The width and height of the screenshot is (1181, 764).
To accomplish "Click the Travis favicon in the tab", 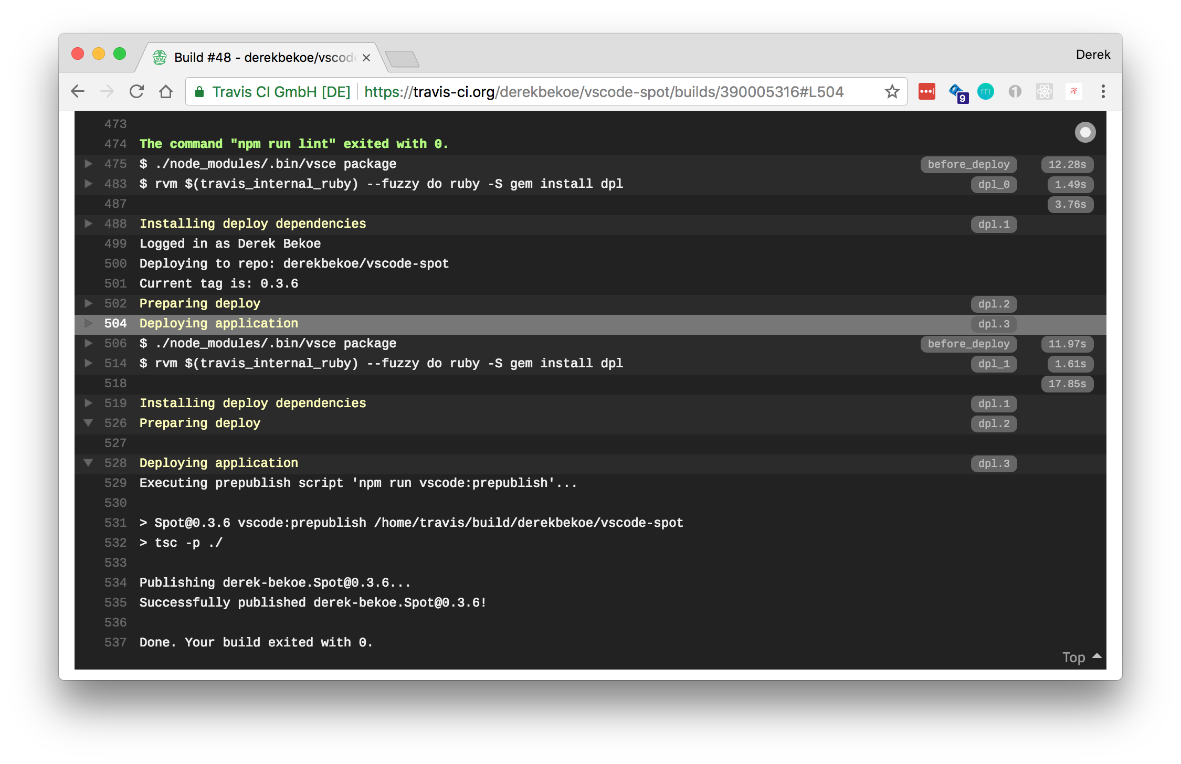I will (160, 57).
